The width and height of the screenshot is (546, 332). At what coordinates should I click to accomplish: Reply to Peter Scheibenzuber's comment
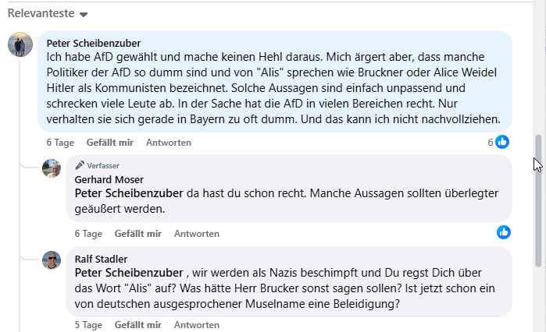169,143
